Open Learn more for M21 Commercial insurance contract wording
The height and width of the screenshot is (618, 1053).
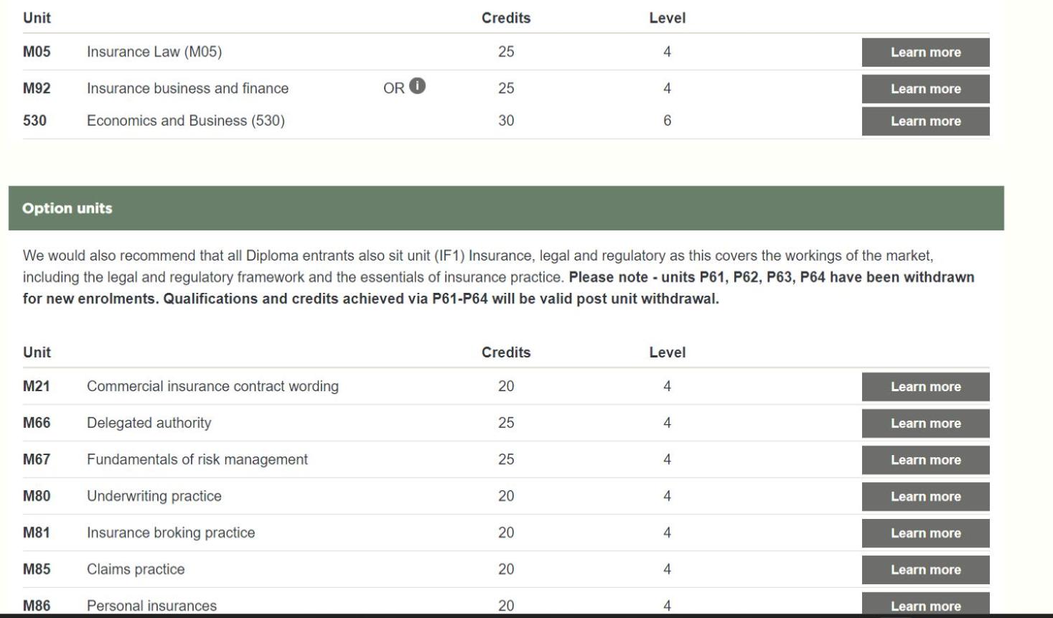coord(925,387)
